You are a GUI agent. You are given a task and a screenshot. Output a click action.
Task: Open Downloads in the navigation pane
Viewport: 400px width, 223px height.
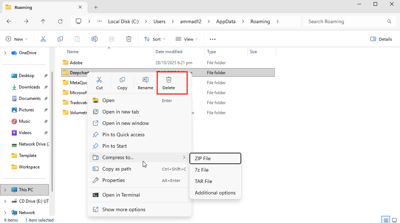point(29,87)
